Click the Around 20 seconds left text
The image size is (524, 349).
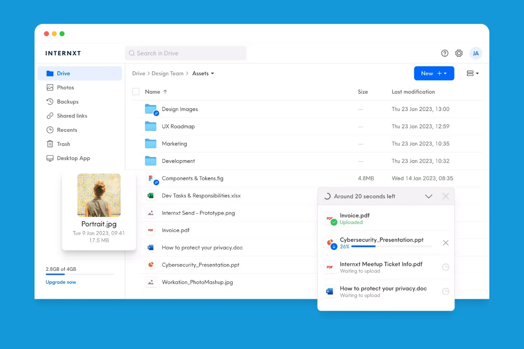[x=365, y=196]
